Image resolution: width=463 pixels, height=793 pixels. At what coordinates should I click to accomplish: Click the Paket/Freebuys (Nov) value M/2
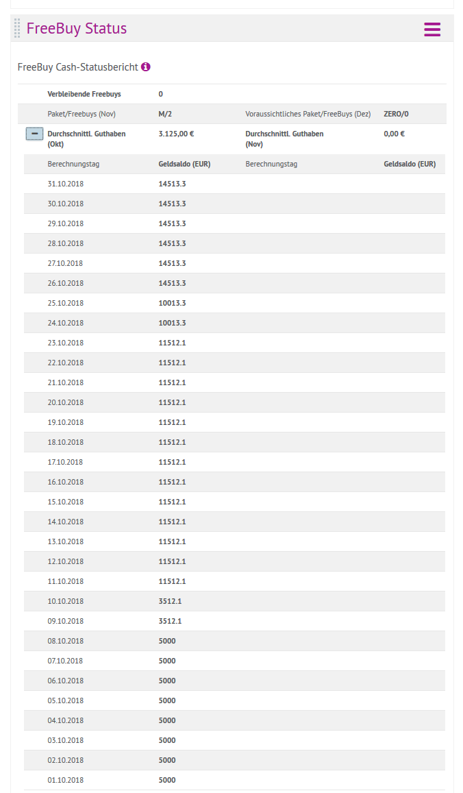[165, 114]
